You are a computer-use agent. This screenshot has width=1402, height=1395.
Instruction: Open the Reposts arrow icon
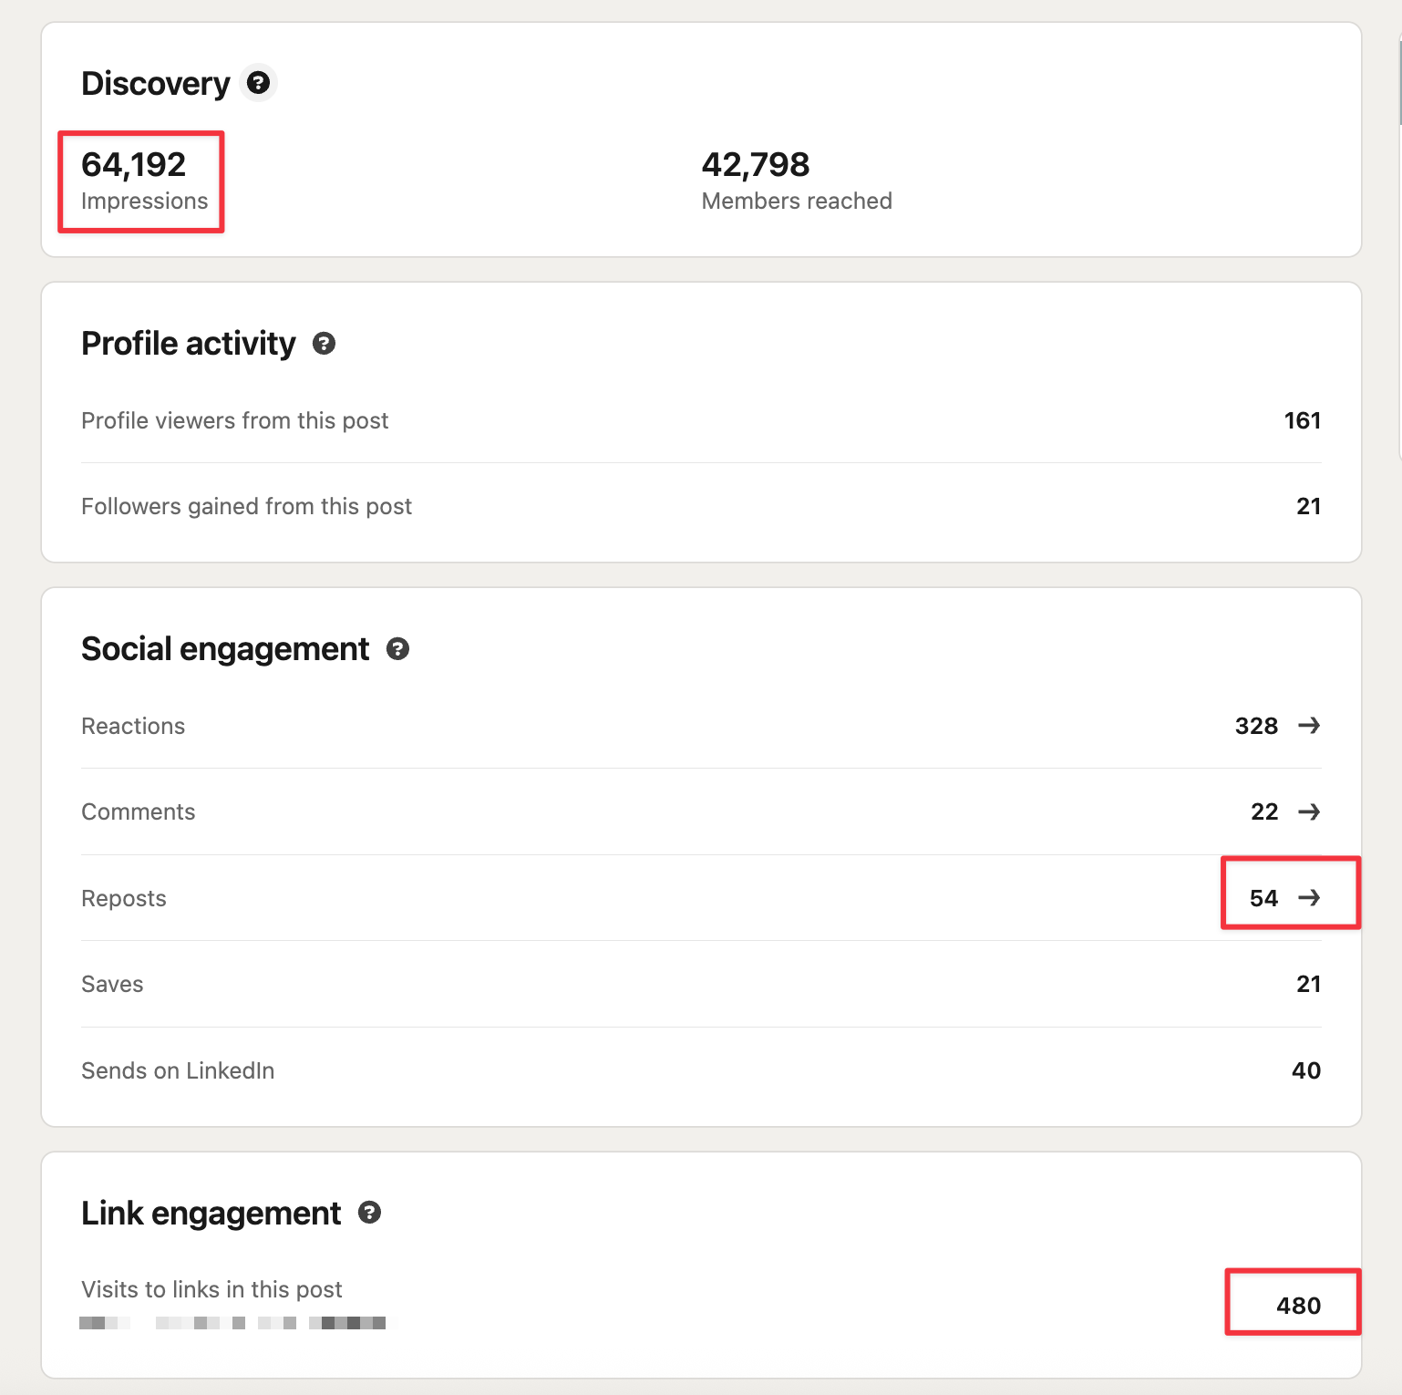coord(1309,897)
